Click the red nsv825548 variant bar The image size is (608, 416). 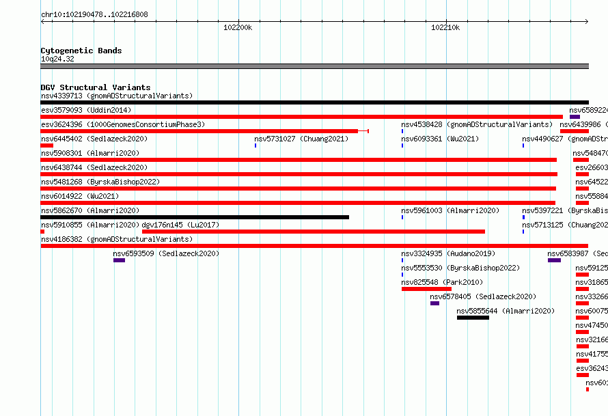[x=426, y=289]
